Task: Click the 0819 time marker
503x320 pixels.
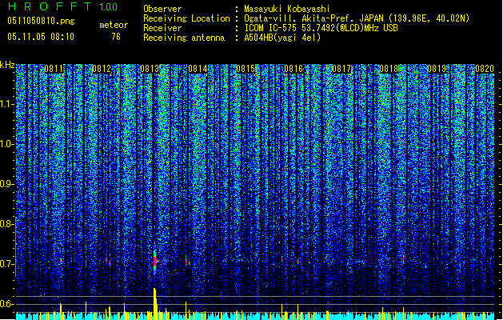Action: pyautogui.click(x=437, y=69)
